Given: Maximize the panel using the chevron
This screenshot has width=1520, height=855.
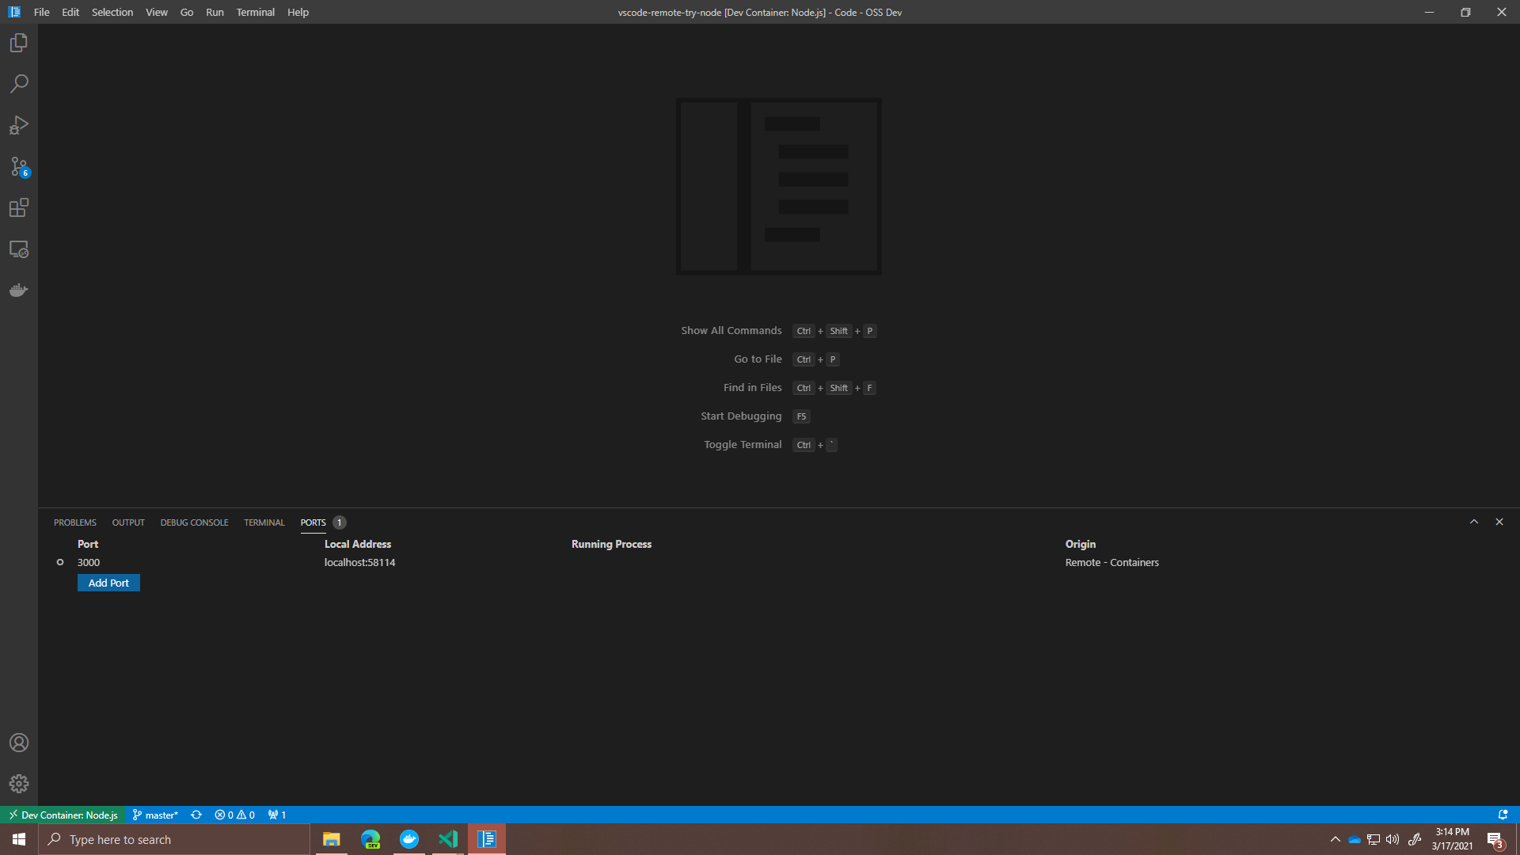Looking at the screenshot, I should [x=1474, y=522].
